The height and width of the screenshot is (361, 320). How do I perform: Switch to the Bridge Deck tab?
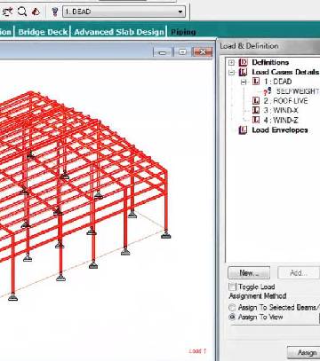43,32
